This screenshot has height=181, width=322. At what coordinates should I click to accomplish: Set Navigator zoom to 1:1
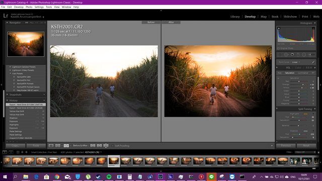coord(37,23)
